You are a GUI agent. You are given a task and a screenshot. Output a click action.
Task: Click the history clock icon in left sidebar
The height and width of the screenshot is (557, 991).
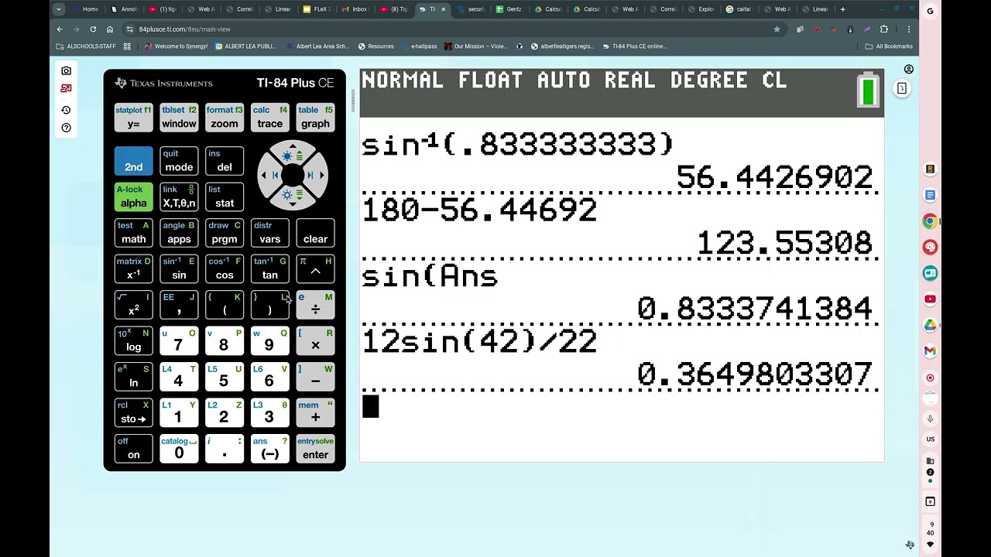[x=66, y=110]
